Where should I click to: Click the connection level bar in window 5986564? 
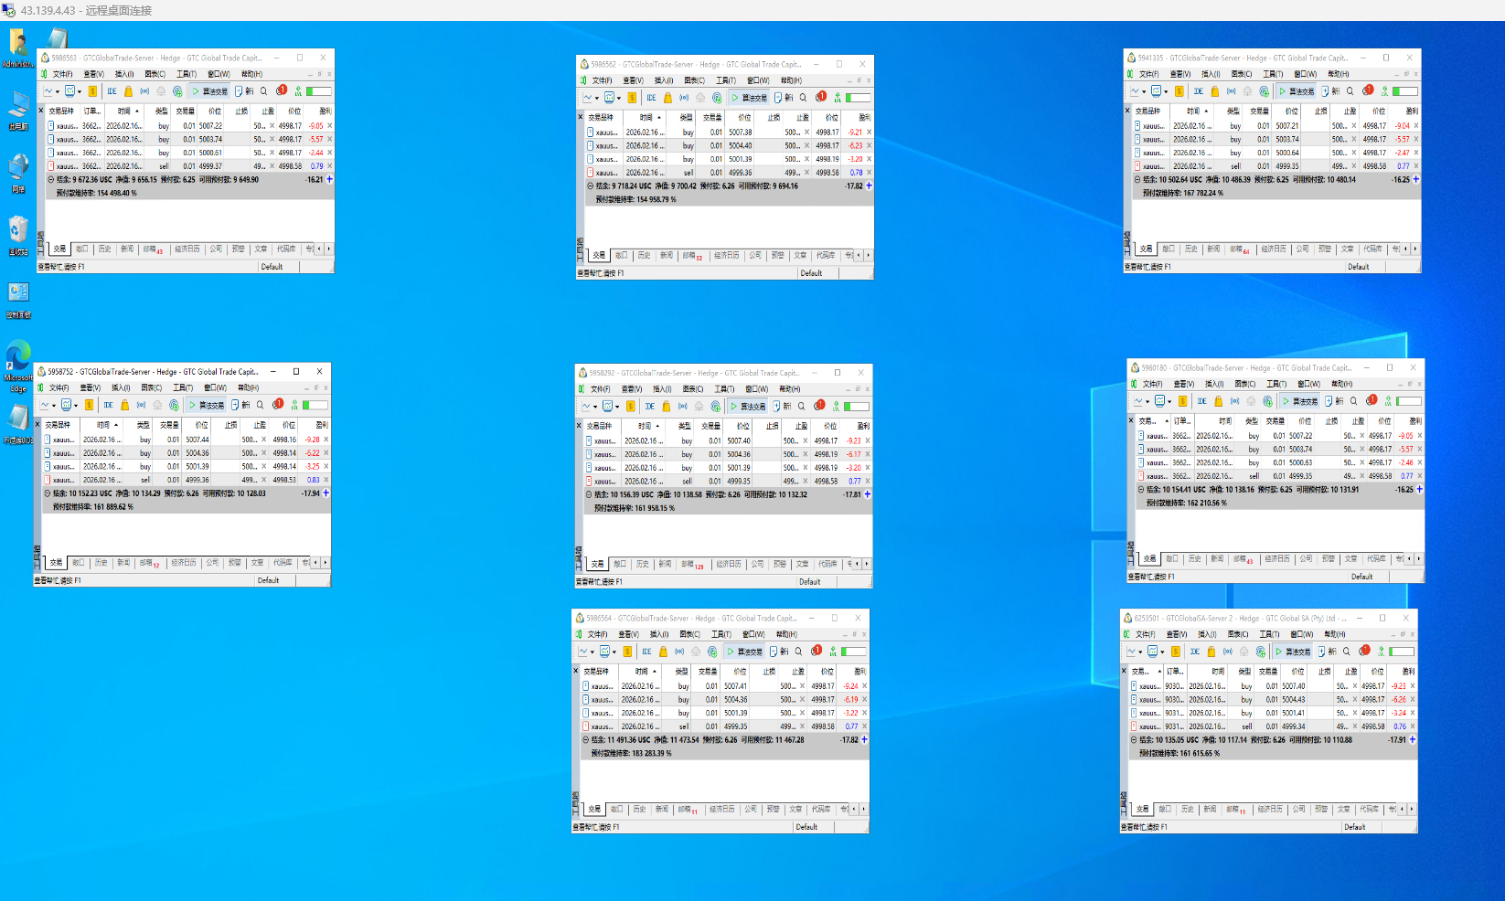click(853, 652)
